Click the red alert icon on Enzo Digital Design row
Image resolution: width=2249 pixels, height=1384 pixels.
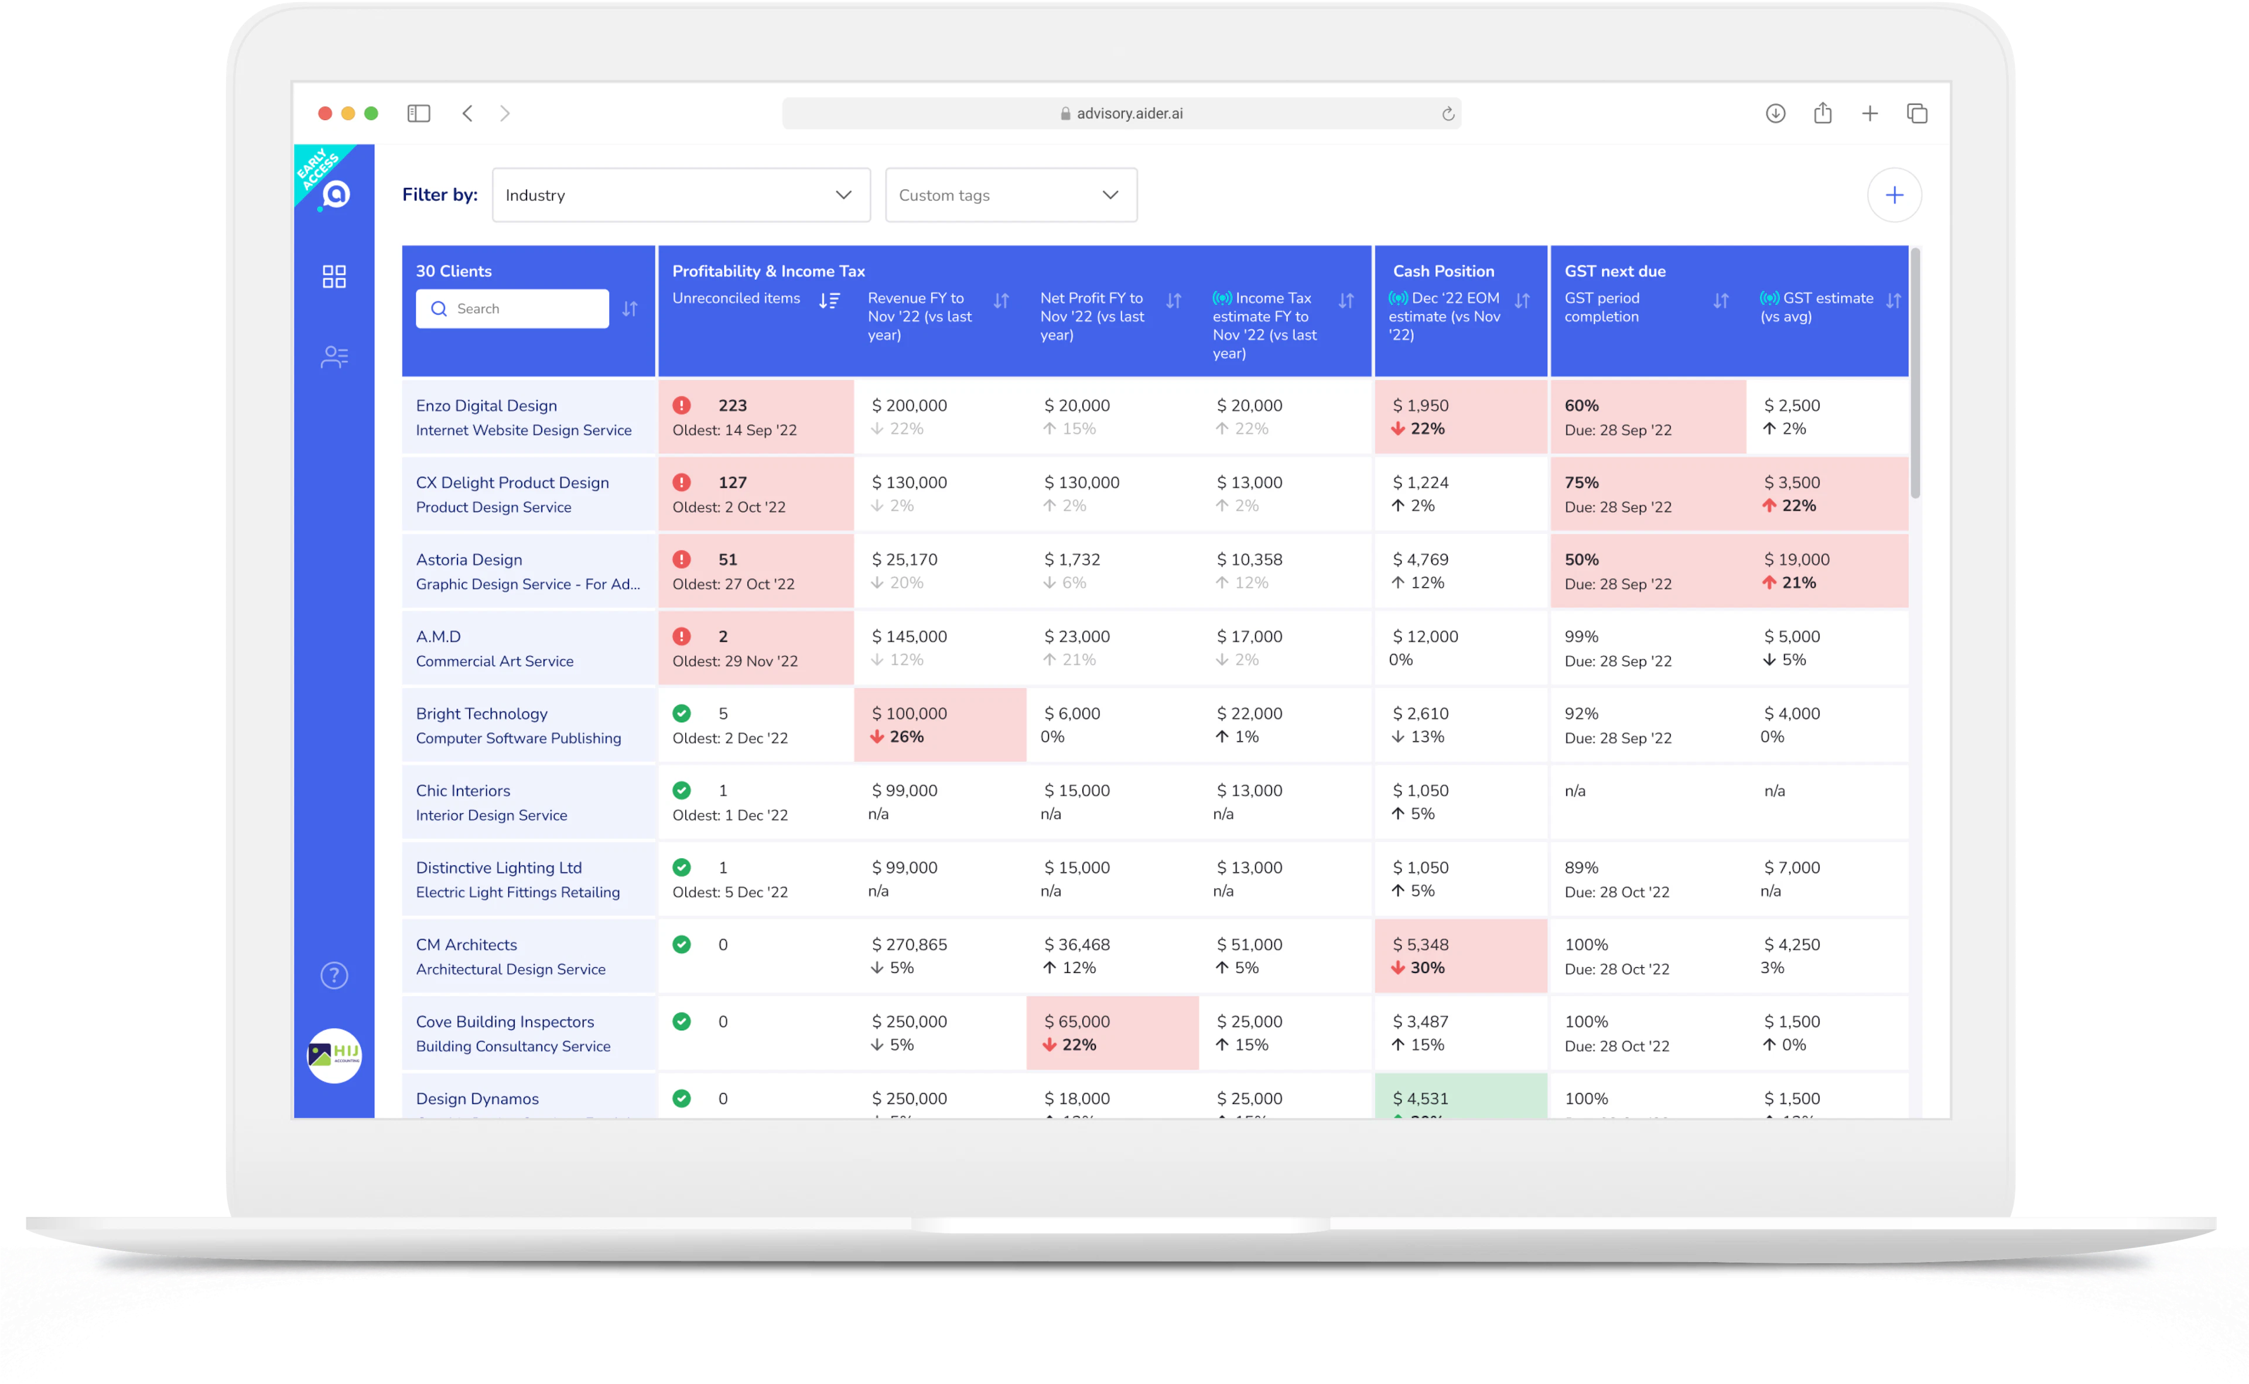(x=682, y=405)
